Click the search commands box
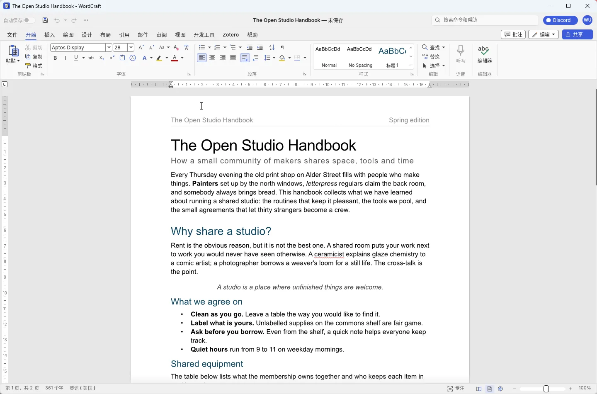 485,20
